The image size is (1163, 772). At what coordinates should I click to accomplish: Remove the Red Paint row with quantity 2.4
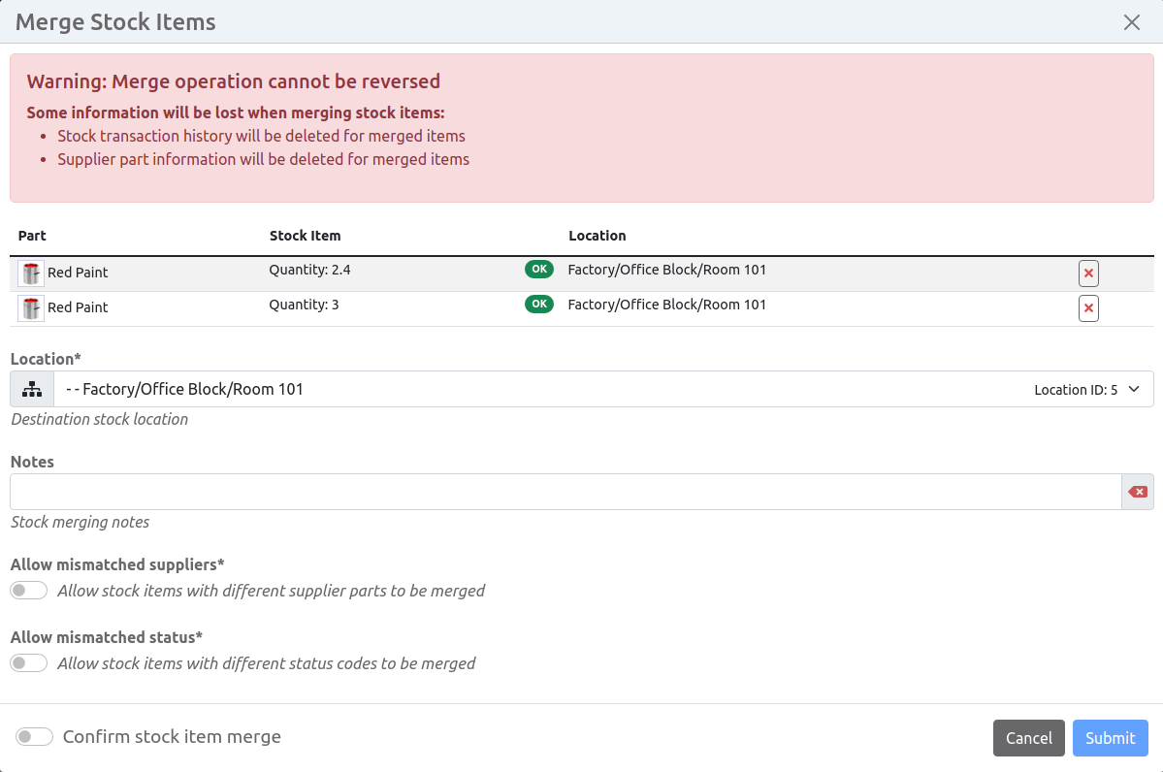[1088, 273]
